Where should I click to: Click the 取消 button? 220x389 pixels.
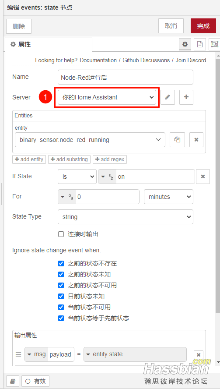(171, 26)
